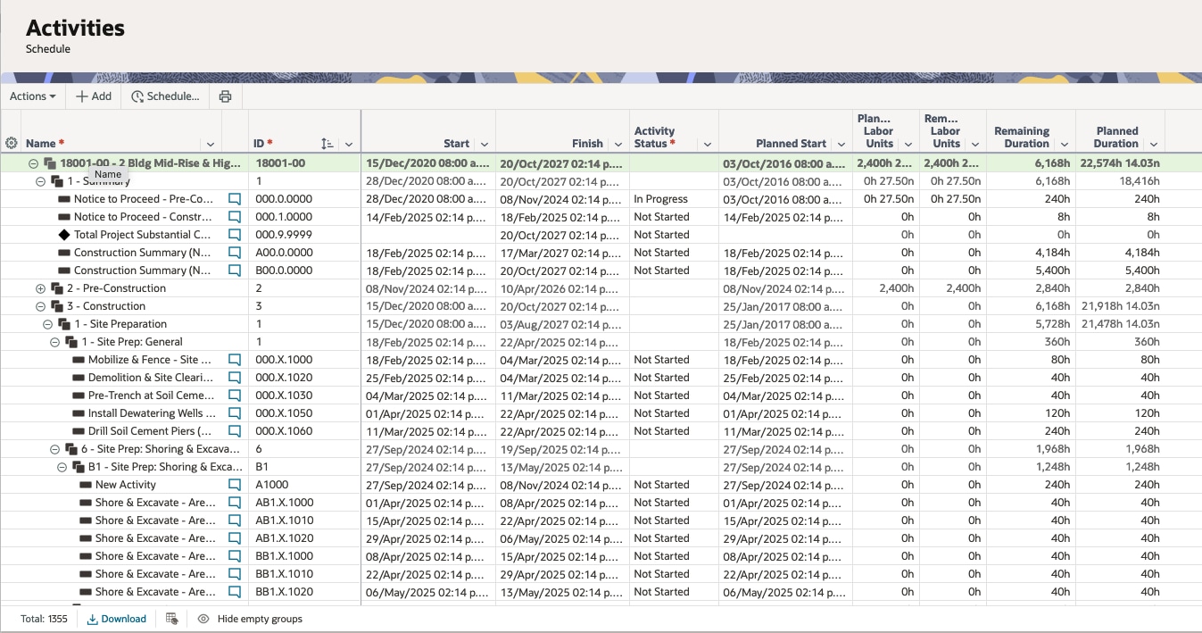Click the Add button
Image resolution: width=1202 pixels, height=633 pixels.
tap(93, 96)
